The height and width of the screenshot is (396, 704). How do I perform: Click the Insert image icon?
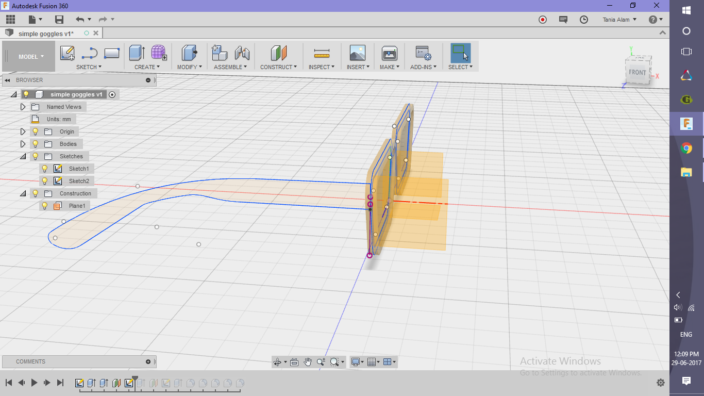[x=357, y=53]
